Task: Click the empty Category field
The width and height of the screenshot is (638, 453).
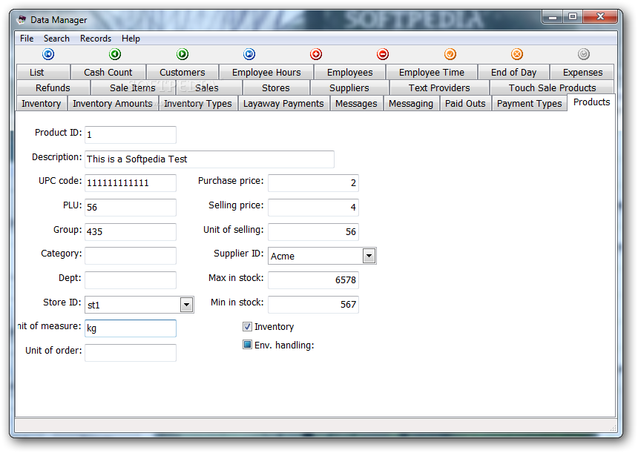Action: [x=131, y=255]
